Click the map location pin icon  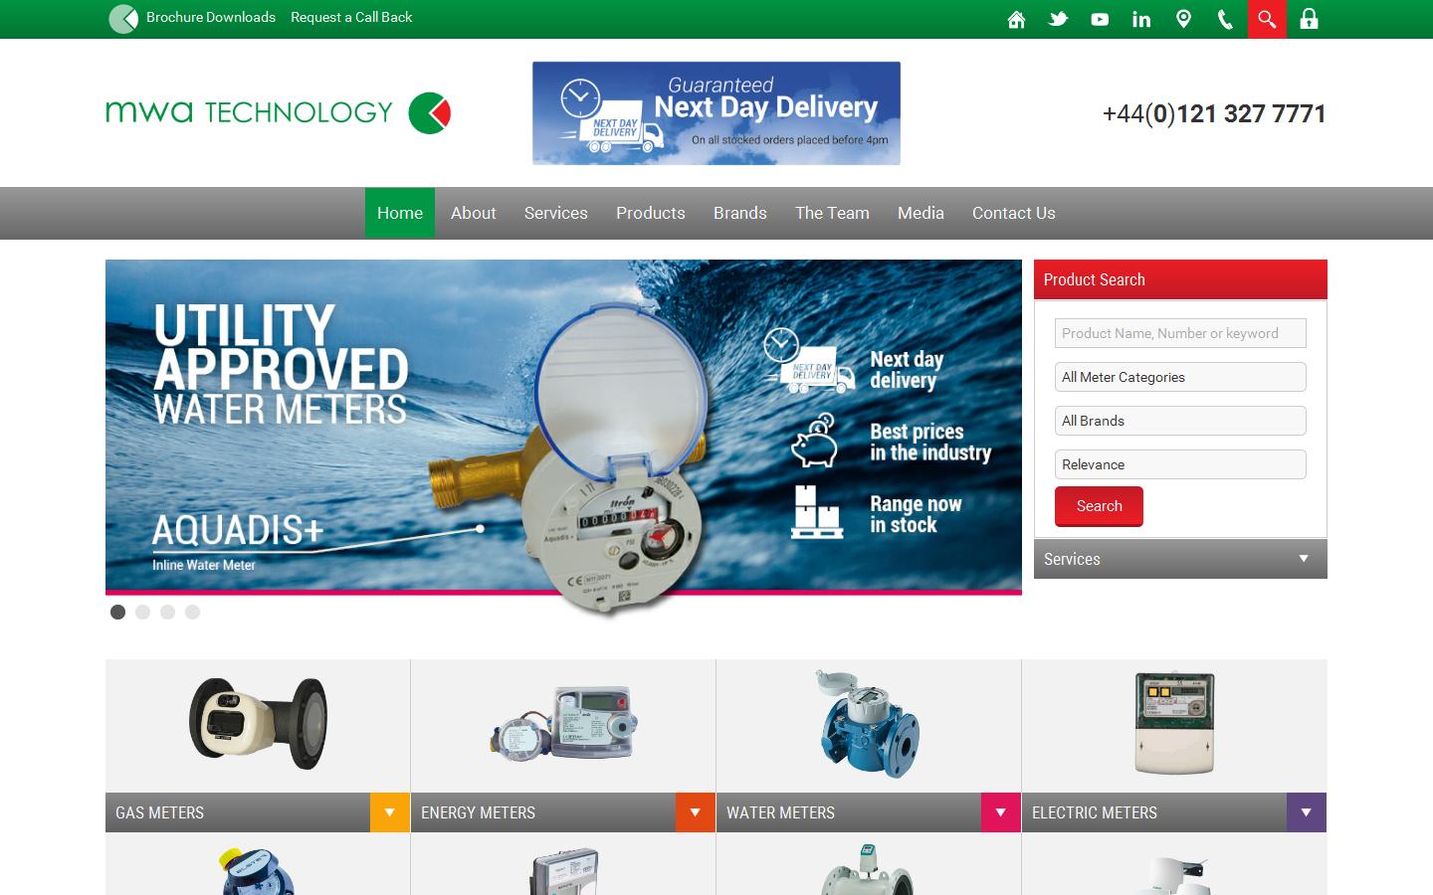pos(1183,19)
